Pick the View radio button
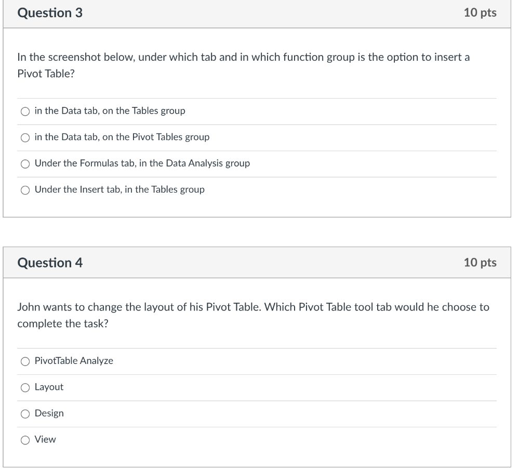The image size is (532, 473). (x=25, y=440)
